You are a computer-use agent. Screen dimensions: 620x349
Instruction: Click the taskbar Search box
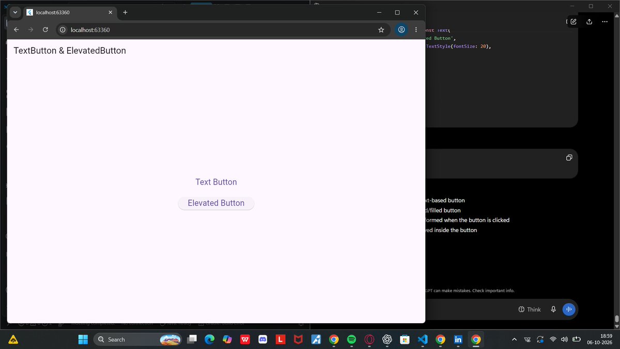pyautogui.click(x=138, y=339)
